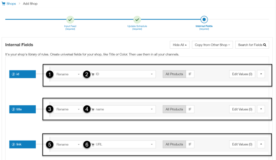Screen dimensions: 276x160
Task: Switch the title row to IF condition
Action: [190, 109]
